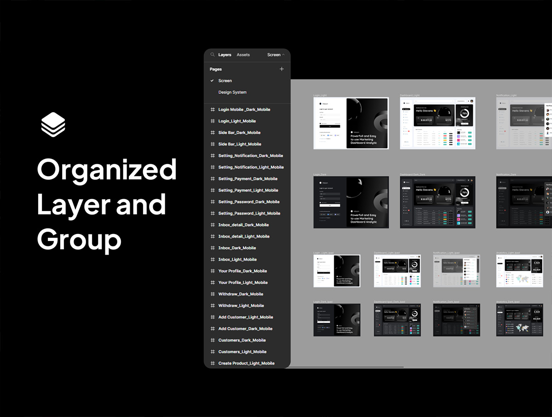Switch to the Assets tab

pos(243,55)
